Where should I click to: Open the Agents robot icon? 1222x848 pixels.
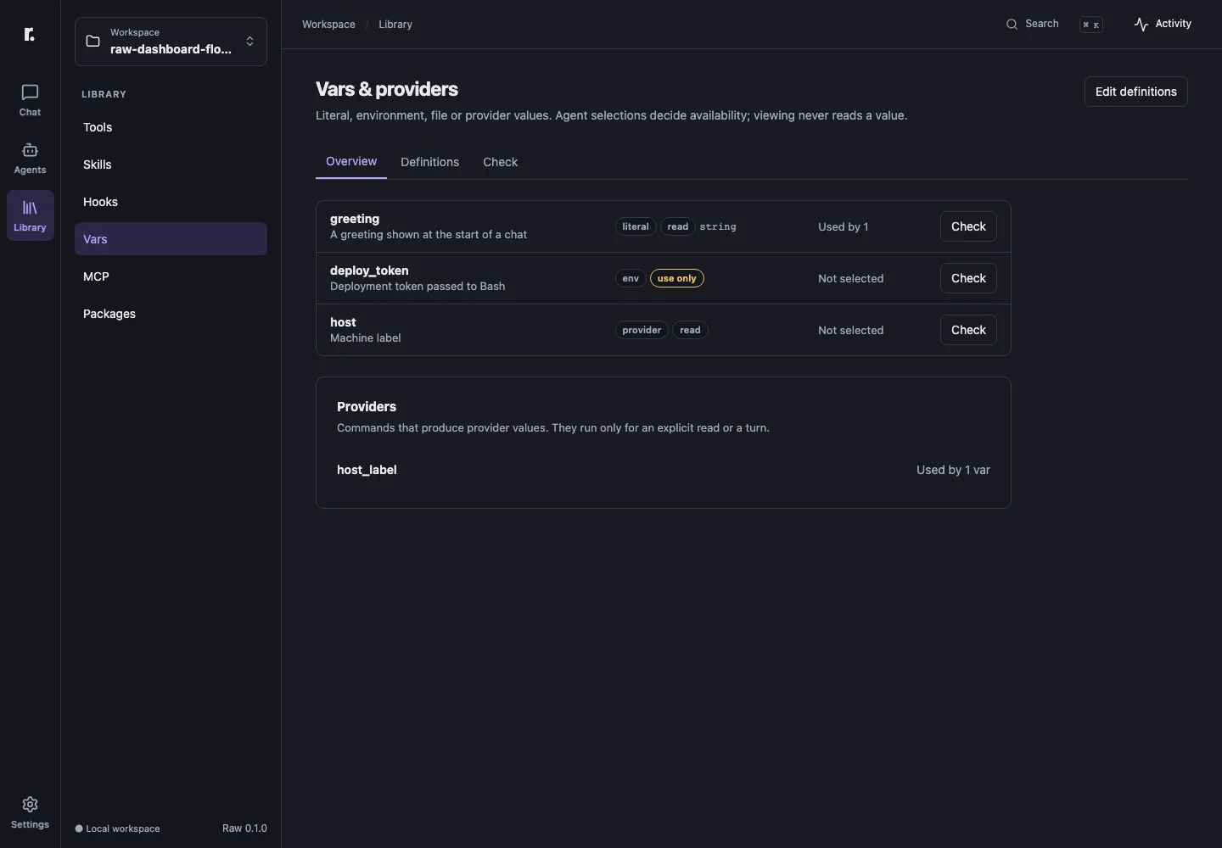coord(30,150)
